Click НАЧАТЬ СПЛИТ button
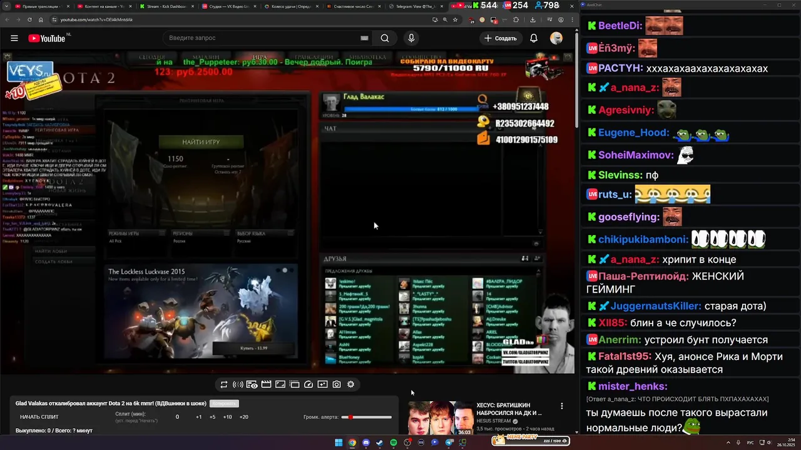The height and width of the screenshot is (450, 801). coord(39,417)
